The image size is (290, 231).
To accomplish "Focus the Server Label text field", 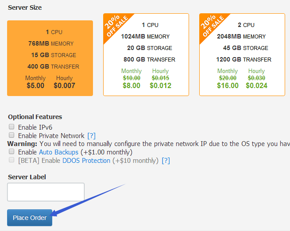I will click(x=46, y=192).
